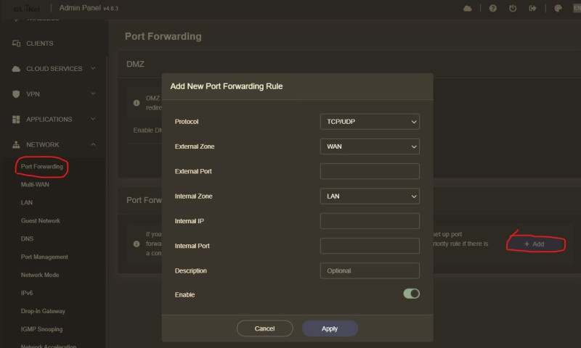Select Port Forwarding in the sidebar
The height and width of the screenshot is (348, 581).
tap(42, 167)
